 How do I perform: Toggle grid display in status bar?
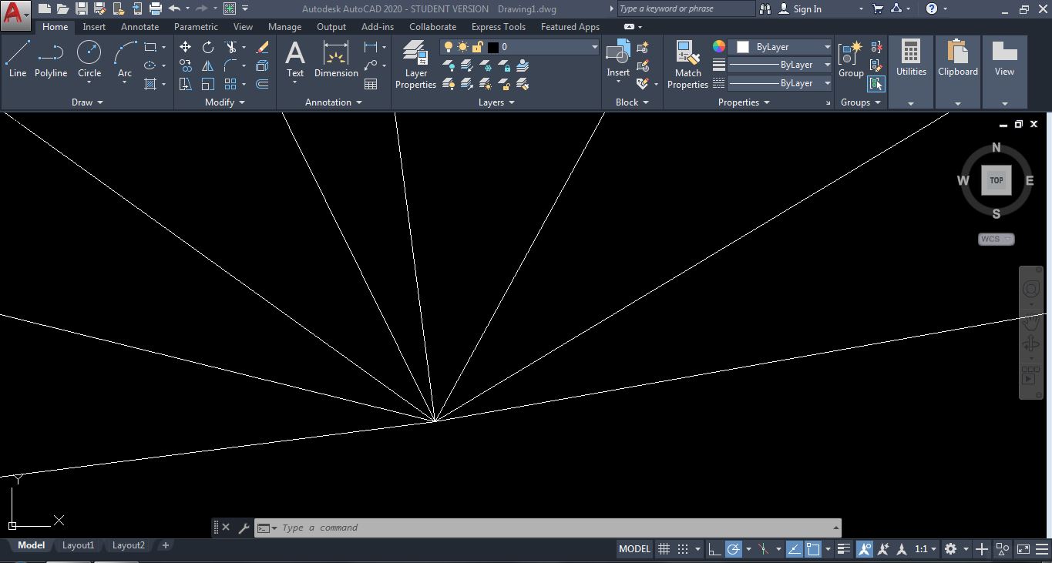pos(664,548)
